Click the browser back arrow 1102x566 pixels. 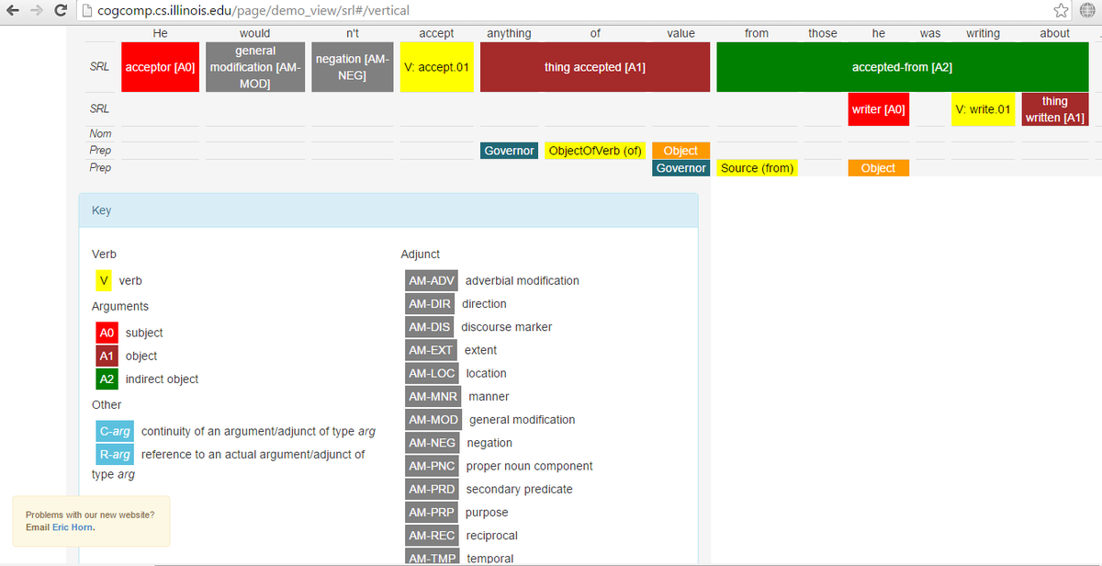pyautogui.click(x=12, y=11)
